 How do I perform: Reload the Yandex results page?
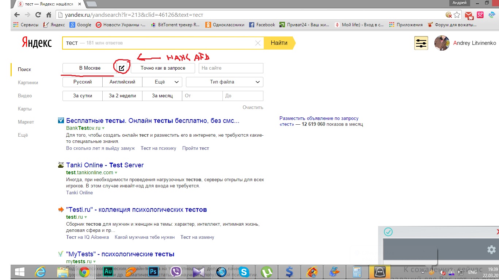coord(38,15)
